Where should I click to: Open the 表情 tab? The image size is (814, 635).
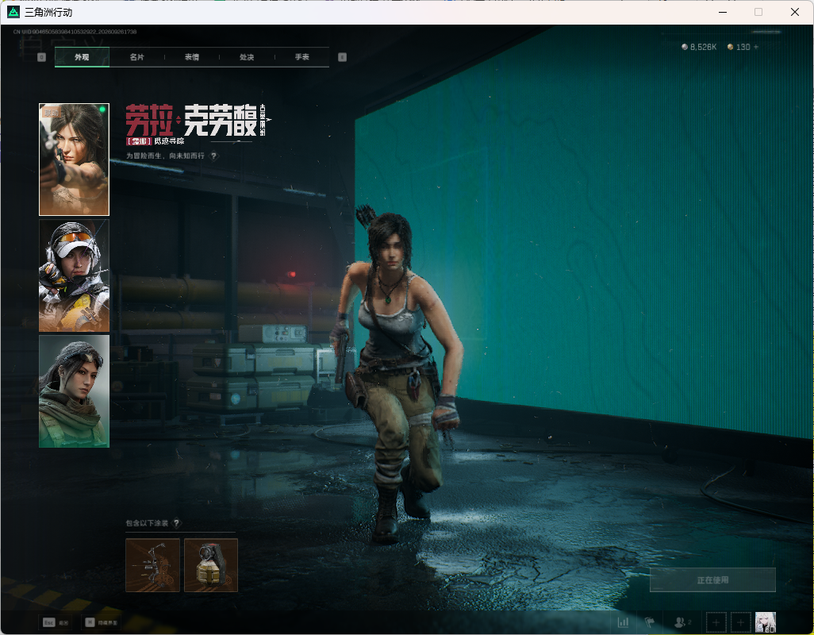tap(192, 57)
